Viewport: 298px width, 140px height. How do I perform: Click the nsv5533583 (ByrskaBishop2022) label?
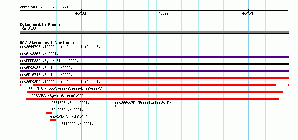[x=55, y=96]
